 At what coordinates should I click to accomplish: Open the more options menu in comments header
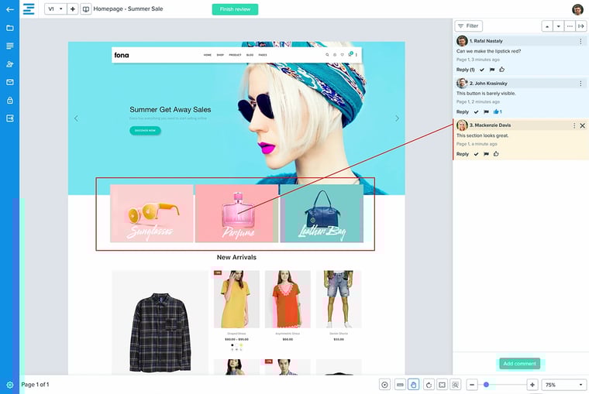point(570,26)
